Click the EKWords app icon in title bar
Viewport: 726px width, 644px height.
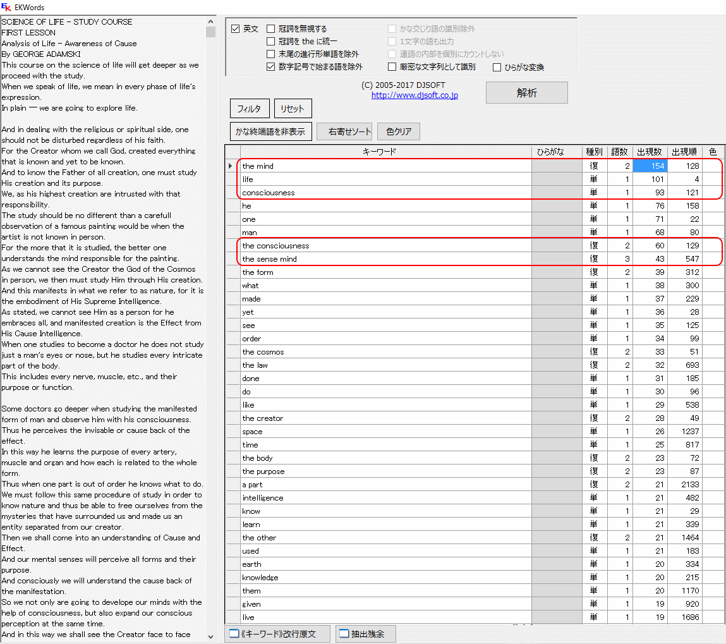point(6,7)
